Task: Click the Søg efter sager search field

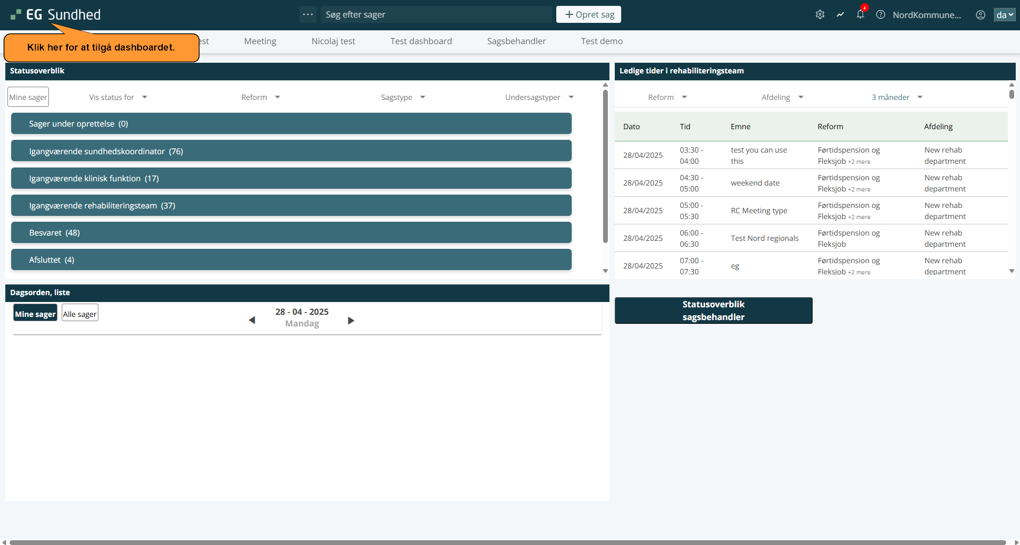Action: point(436,14)
